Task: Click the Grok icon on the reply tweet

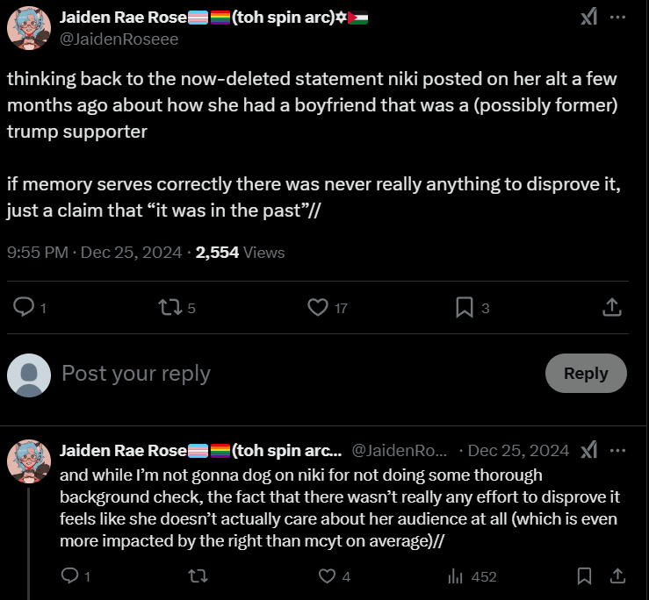Action: [x=589, y=450]
